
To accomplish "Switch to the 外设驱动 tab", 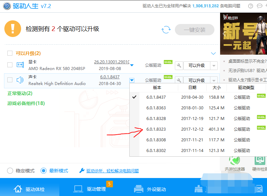I will [150, 189].
